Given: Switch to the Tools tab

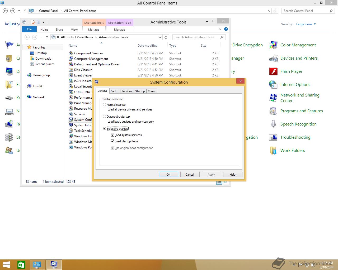Looking at the screenshot, I should (x=151, y=91).
